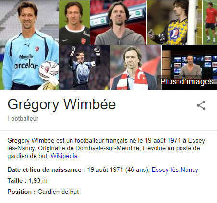Click the 19 août 1971 (46 ans) value
This screenshot has height=203, width=217.
118,169
